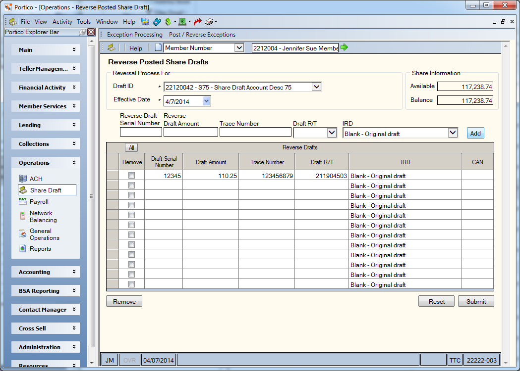The height and width of the screenshot is (371, 520).
Task: Click the Reset button
Action: 436,301
